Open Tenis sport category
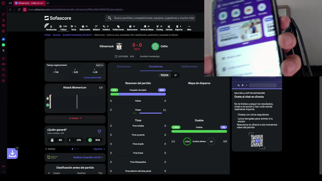The height and width of the screenshot is (181, 322). pos(73,28)
